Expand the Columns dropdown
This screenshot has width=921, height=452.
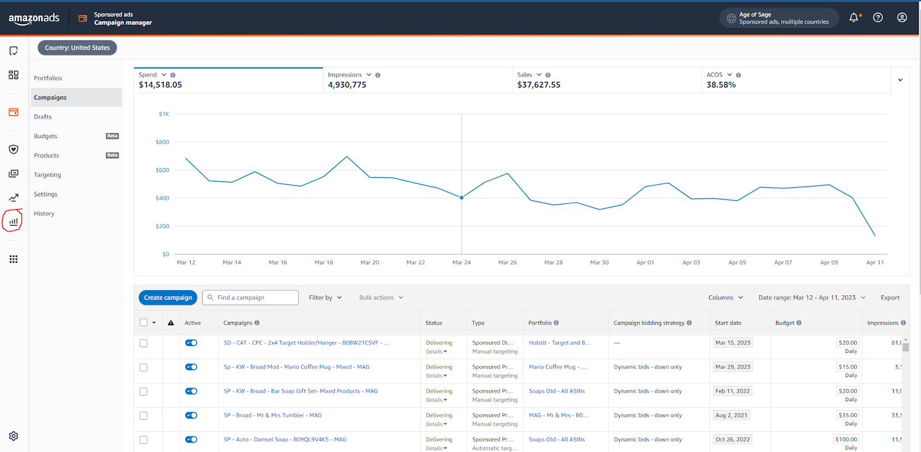725,298
